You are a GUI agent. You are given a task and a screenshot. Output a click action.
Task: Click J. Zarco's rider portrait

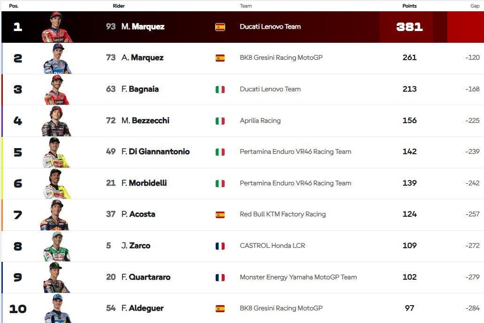click(x=56, y=246)
